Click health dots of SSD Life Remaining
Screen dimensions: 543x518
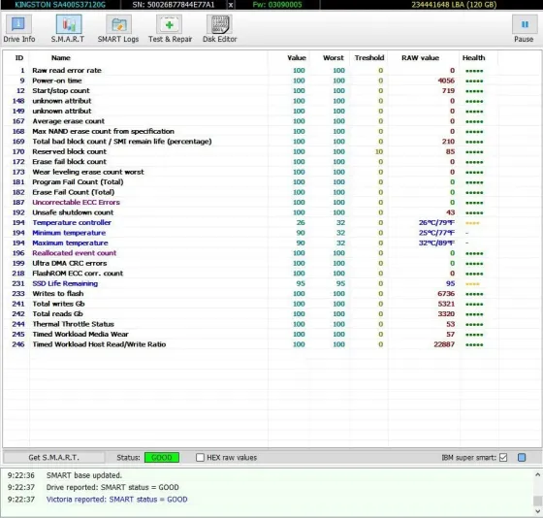tap(472, 284)
